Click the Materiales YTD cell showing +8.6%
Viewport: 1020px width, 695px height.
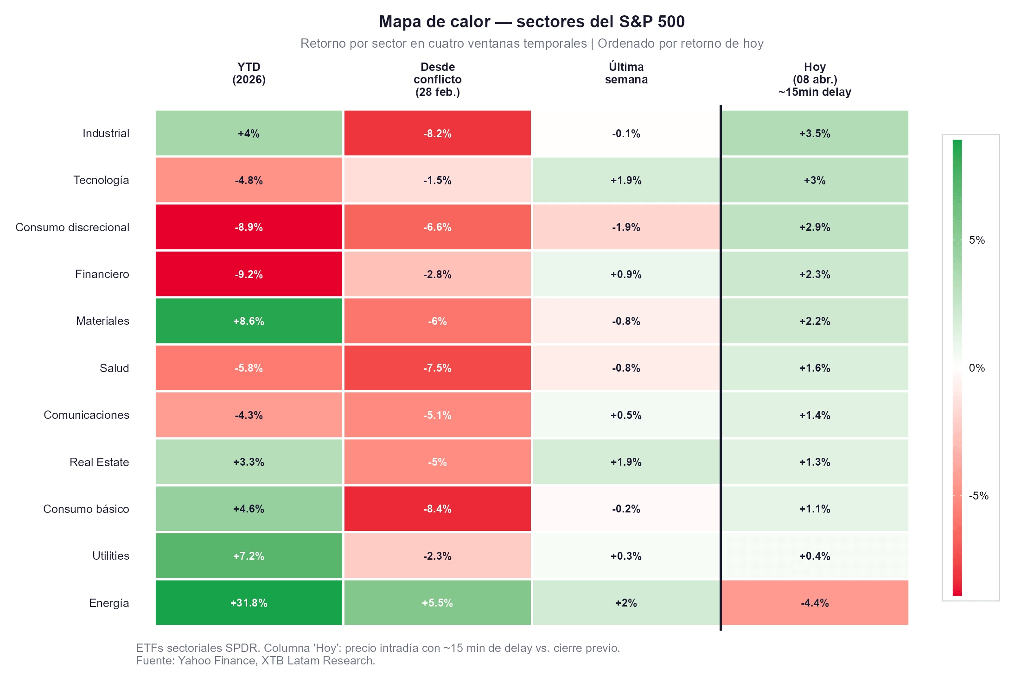click(249, 321)
